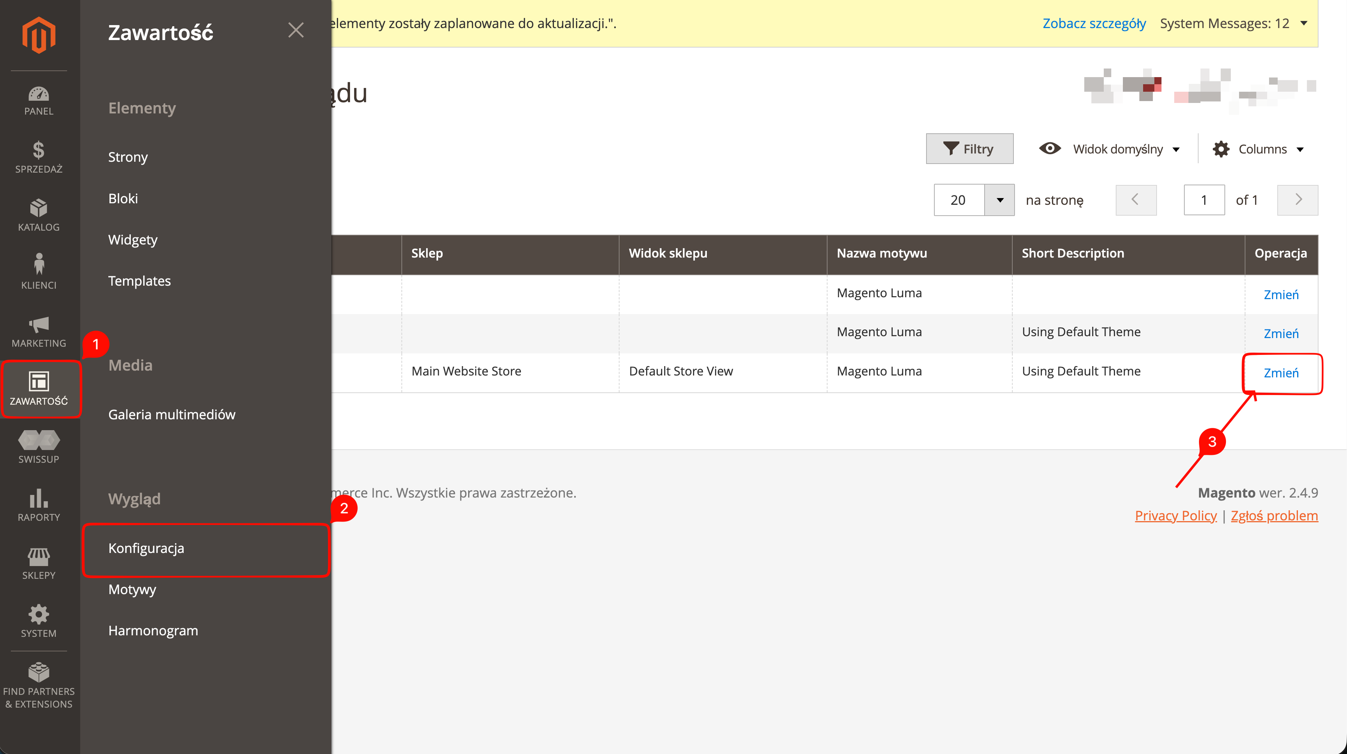
Task: Click the 20 per-page value field
Action: (x=959, y=200)
